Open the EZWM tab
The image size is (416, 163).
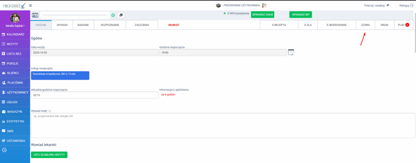[x=365, y=25]
